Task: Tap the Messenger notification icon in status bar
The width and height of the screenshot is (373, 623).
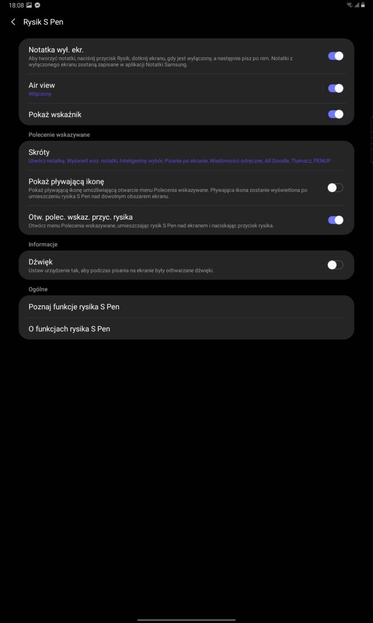Action: (37, 5)
